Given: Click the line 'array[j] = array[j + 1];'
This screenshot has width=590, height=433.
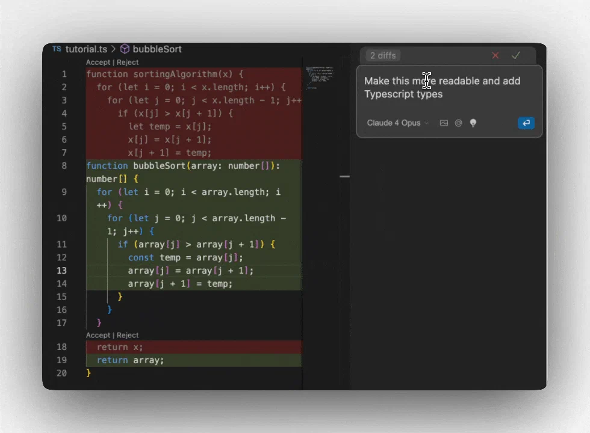Looking at the screenshot, I should (191, 271).
